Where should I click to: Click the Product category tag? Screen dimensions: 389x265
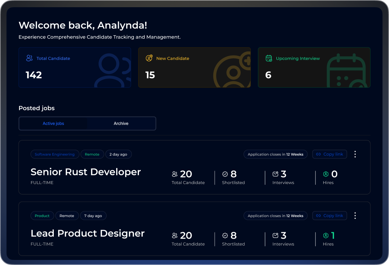(42, 216)
